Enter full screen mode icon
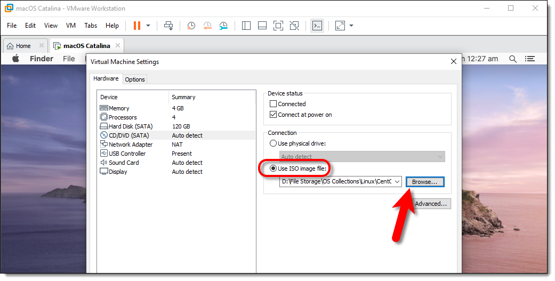 (x=278, y=26)
